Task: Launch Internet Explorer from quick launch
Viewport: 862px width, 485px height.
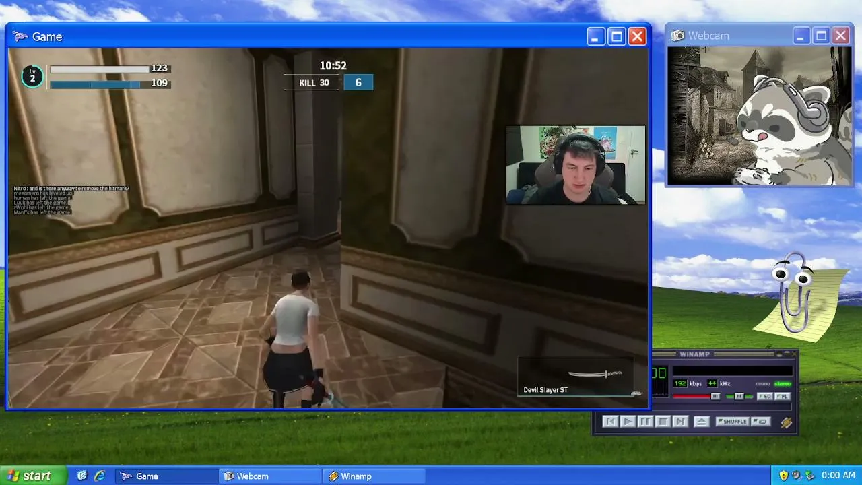Action: 100,476
